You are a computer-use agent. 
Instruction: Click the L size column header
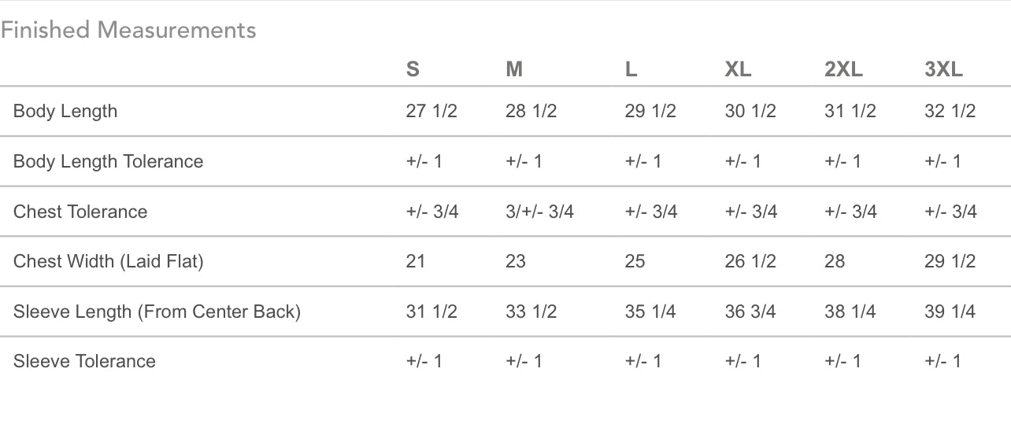pyautogui.click(x=631, y=69)
